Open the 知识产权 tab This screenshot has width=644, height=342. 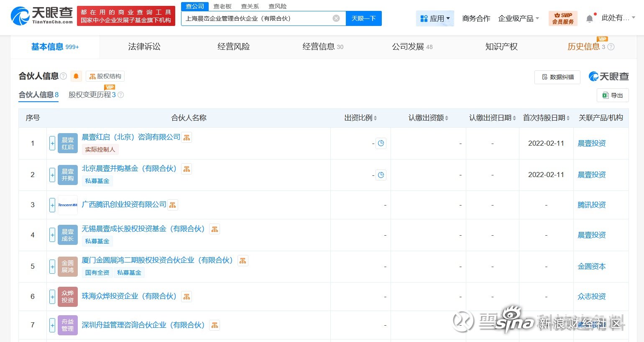(x=501, y=47)
